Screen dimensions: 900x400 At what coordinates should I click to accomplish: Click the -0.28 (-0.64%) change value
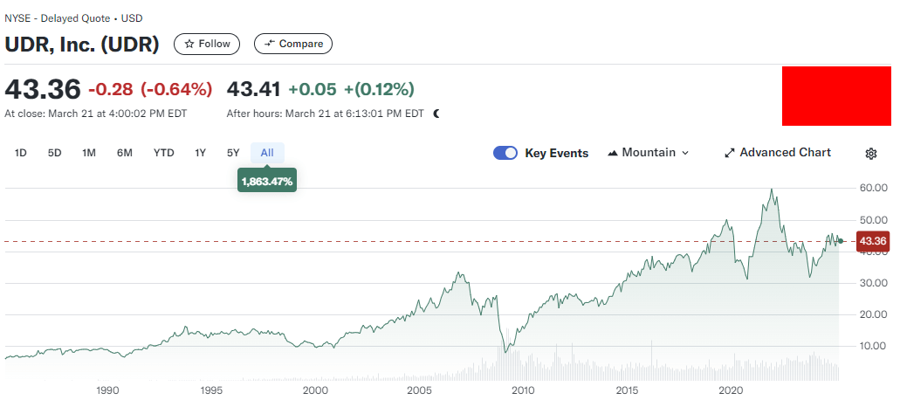click(x=150, y=90)
